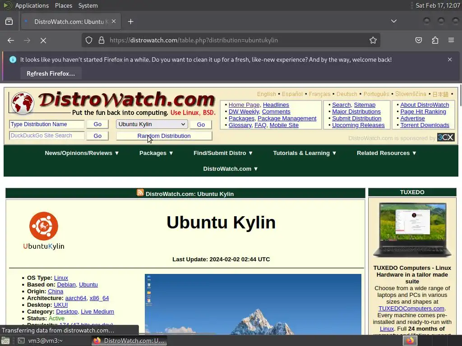Click the Ubuntu Kylin logo image

(44, 231)
